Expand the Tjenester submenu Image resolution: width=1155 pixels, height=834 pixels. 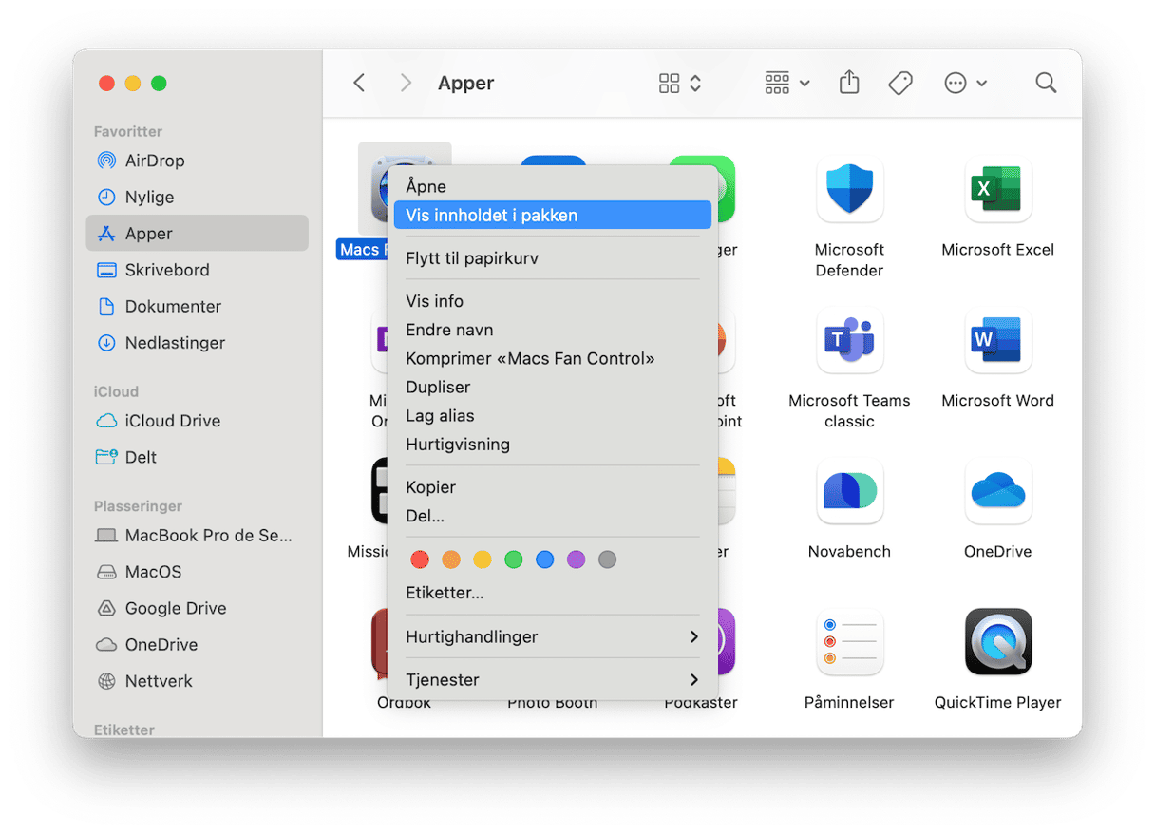coord(552,679)
